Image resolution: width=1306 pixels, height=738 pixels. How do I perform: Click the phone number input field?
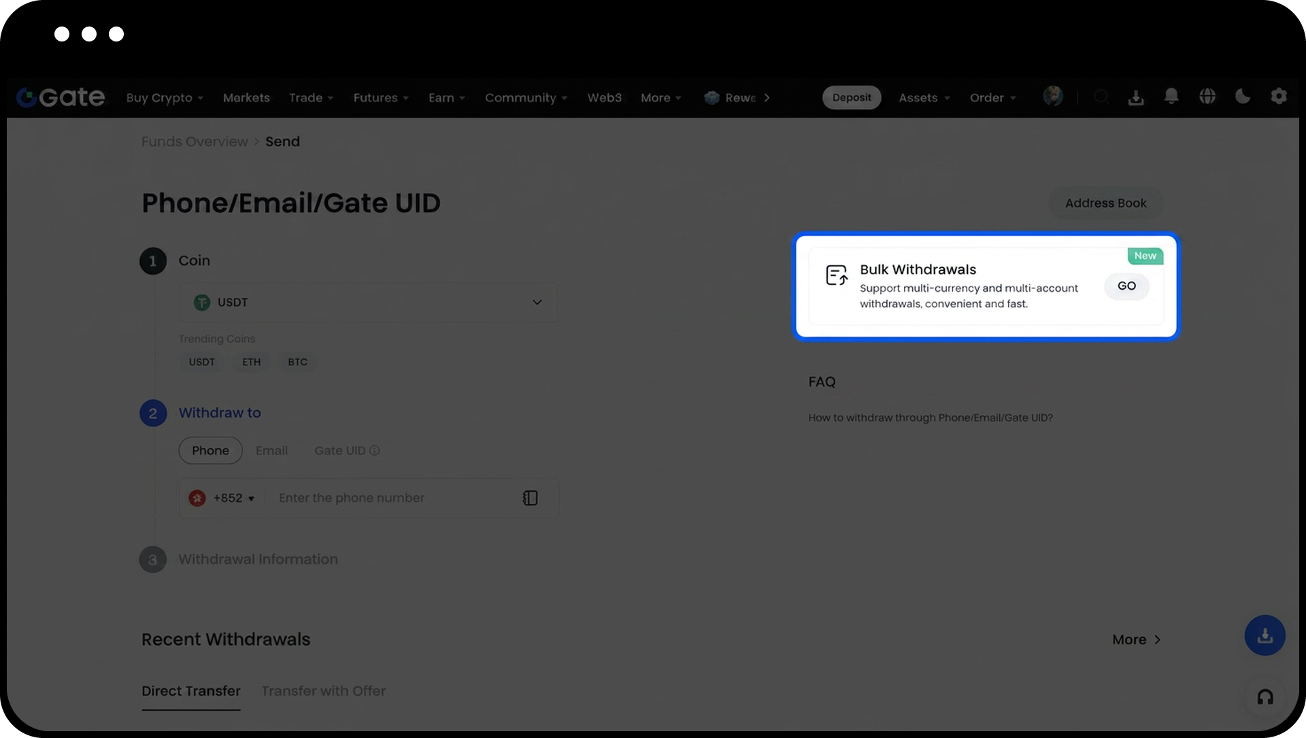click(x=395, y=498)
